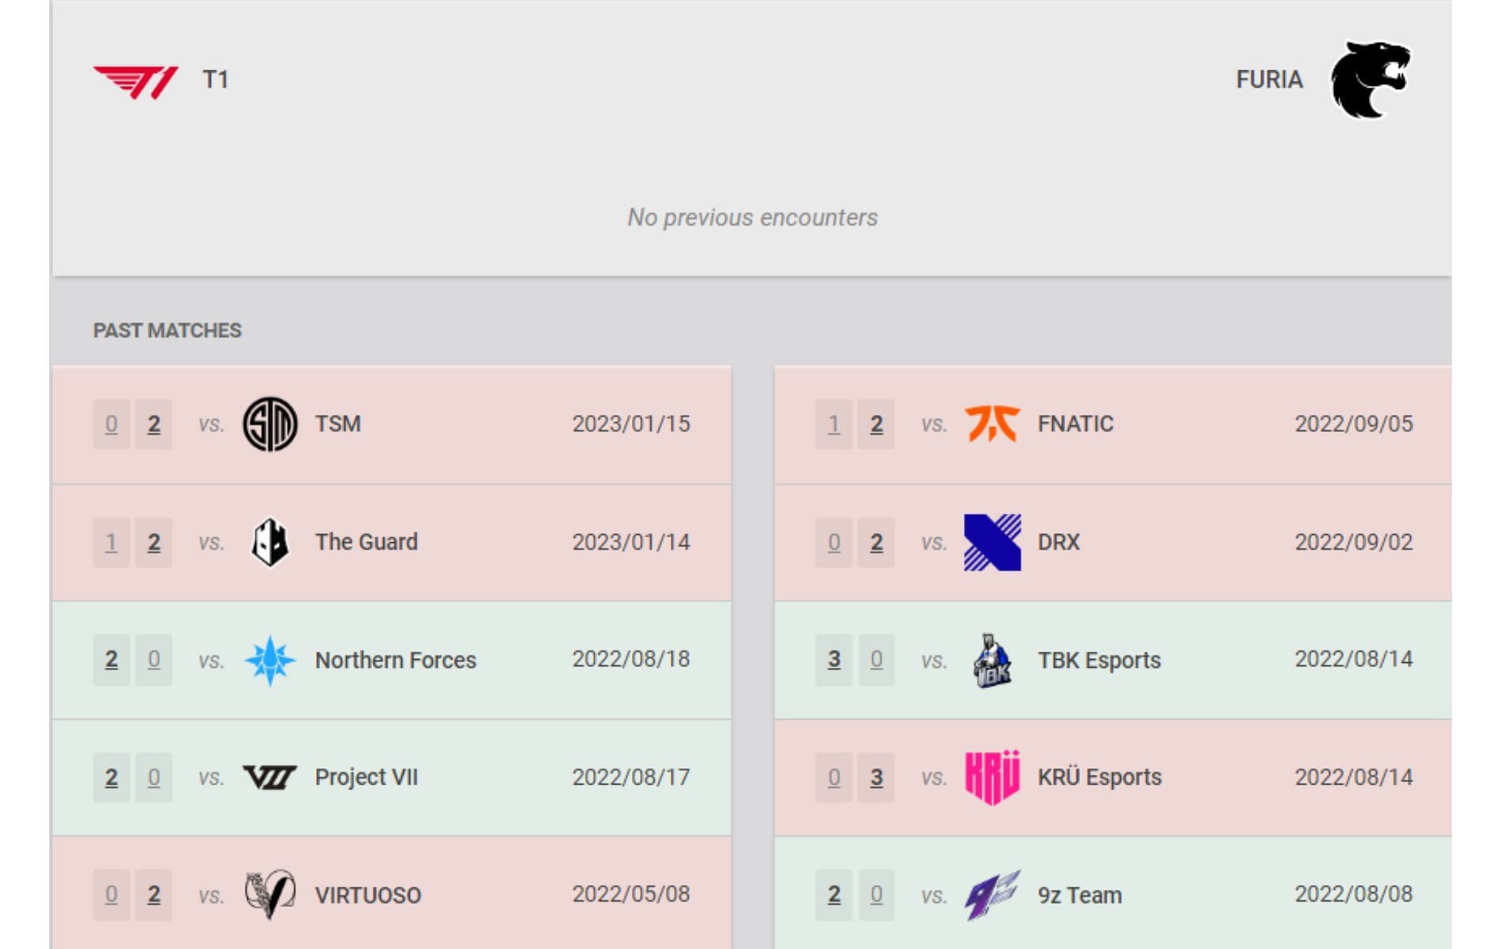
Task: Open the TSM team logo
Action: point(270,424)
